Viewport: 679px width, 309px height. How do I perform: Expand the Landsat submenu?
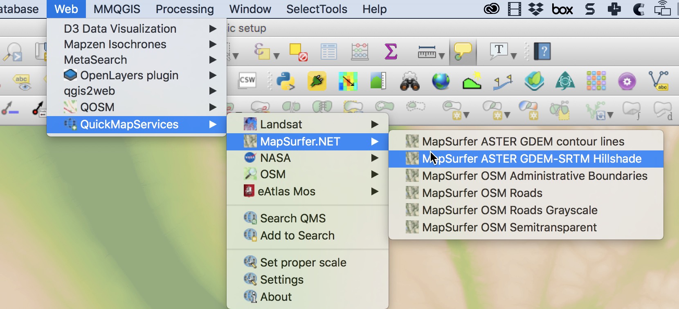coord(308,124)
